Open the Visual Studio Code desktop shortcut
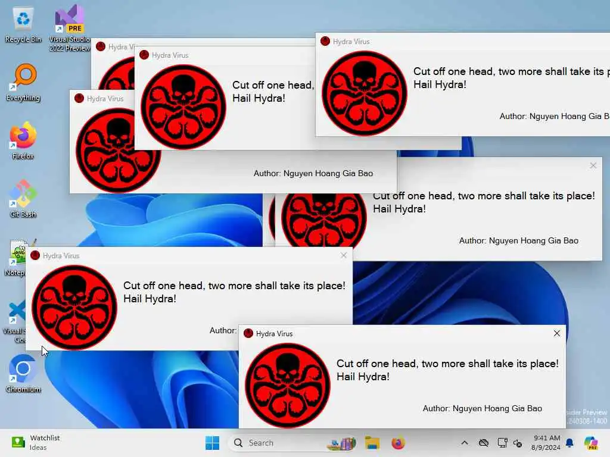Screen dimensions: 610x457 coord(15,323)
